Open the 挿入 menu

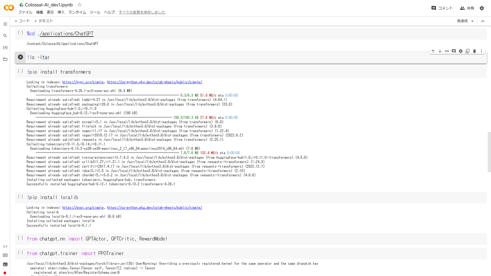61,12
